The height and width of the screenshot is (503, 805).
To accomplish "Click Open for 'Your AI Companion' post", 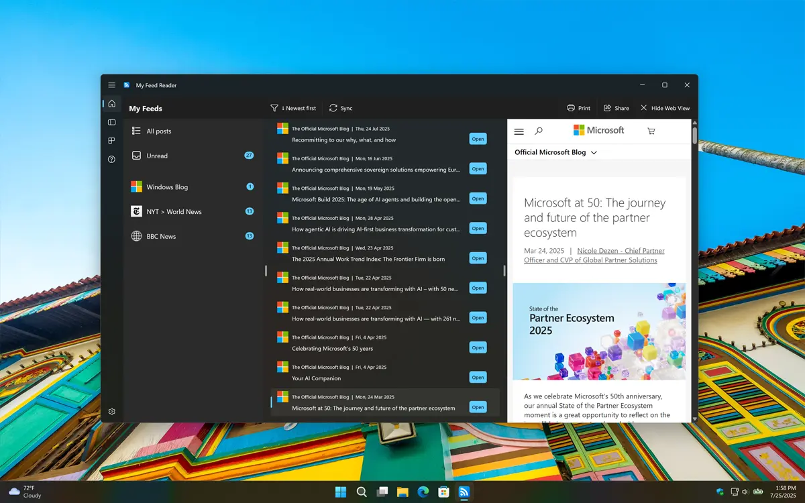I will (x=478, y=378).
